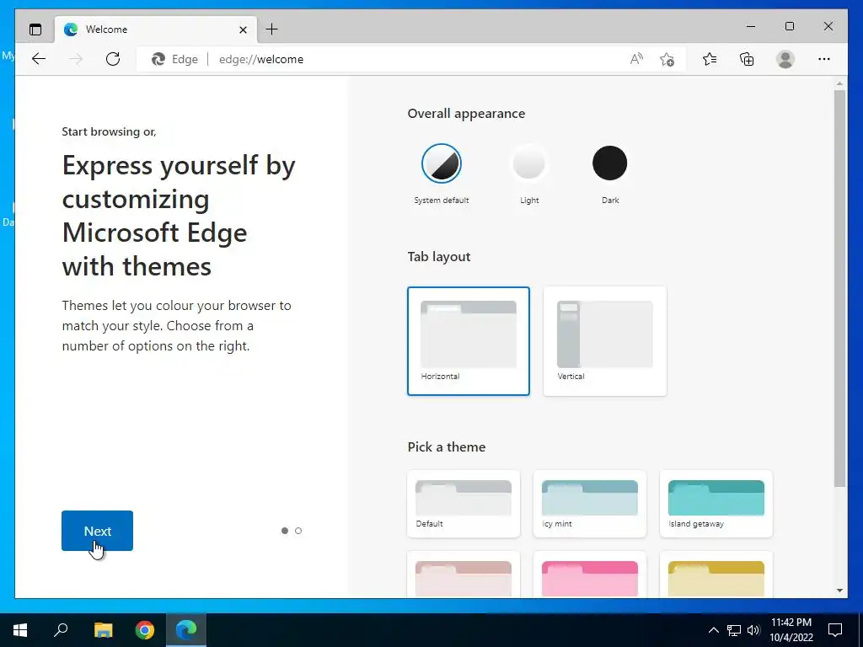The width and height of the screenshot is (863, 647).
Task: Click Microsoft Edge taskbar icon
Action: point(186,630)
